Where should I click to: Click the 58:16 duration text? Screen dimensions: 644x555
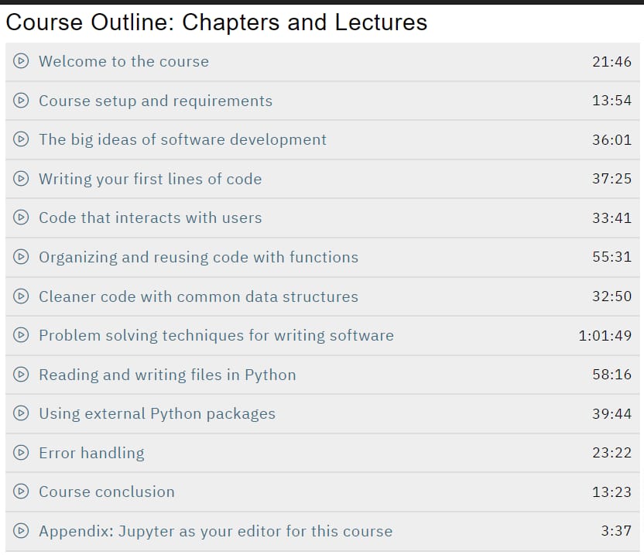click(612, 375)
